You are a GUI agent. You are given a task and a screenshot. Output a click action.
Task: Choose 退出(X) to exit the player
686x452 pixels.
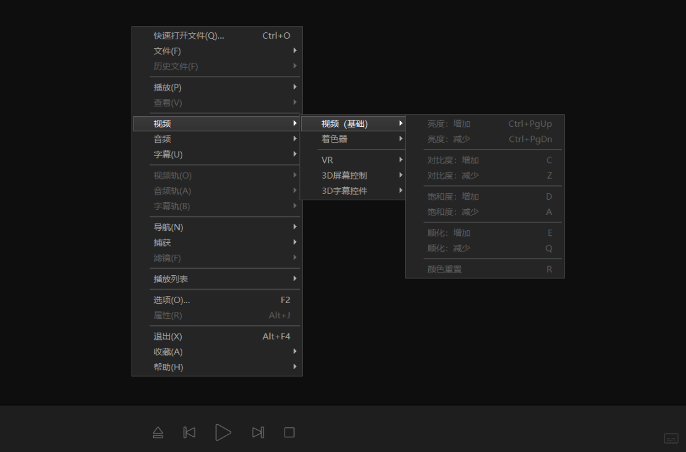point(217,336)
